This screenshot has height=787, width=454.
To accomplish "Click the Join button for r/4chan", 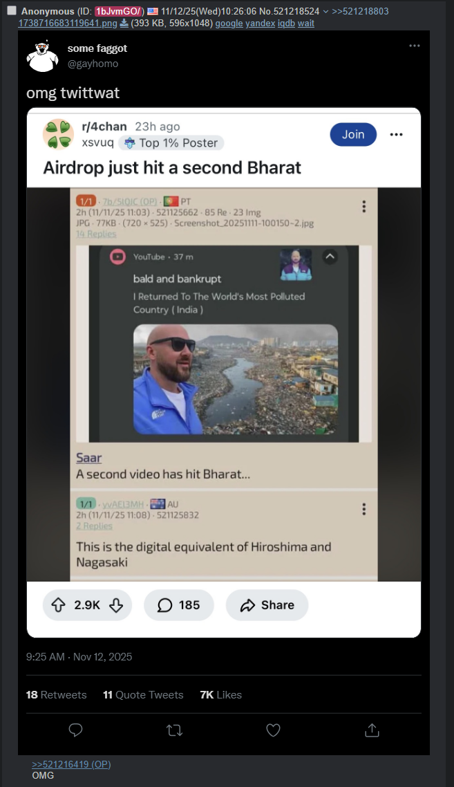I will coord(353,135).
